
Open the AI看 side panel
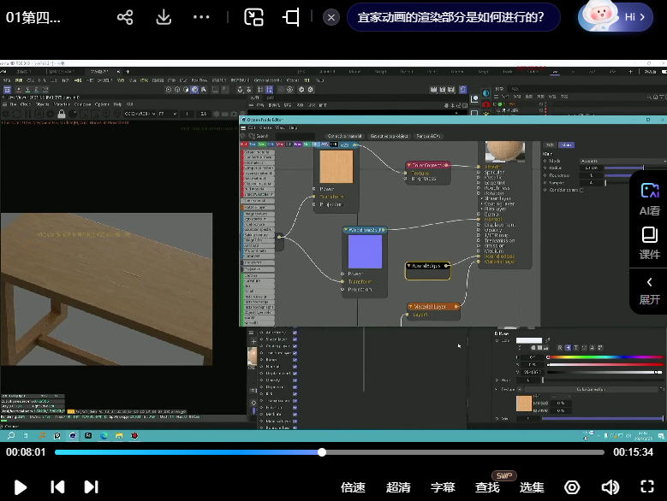[x=649, y=197]
